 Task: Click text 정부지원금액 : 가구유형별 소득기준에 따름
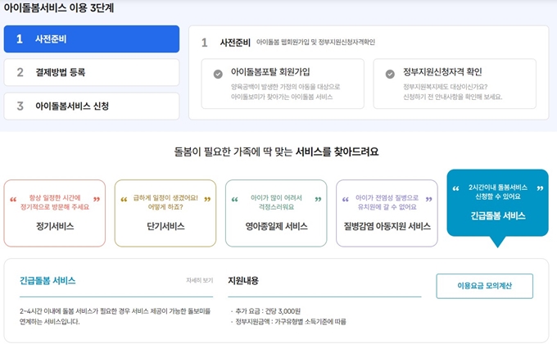[x=291, y=322]
